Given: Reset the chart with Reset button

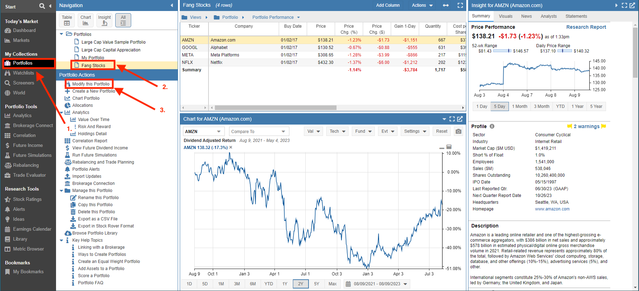Looking at the screenshot, I should tap(441, 131).
